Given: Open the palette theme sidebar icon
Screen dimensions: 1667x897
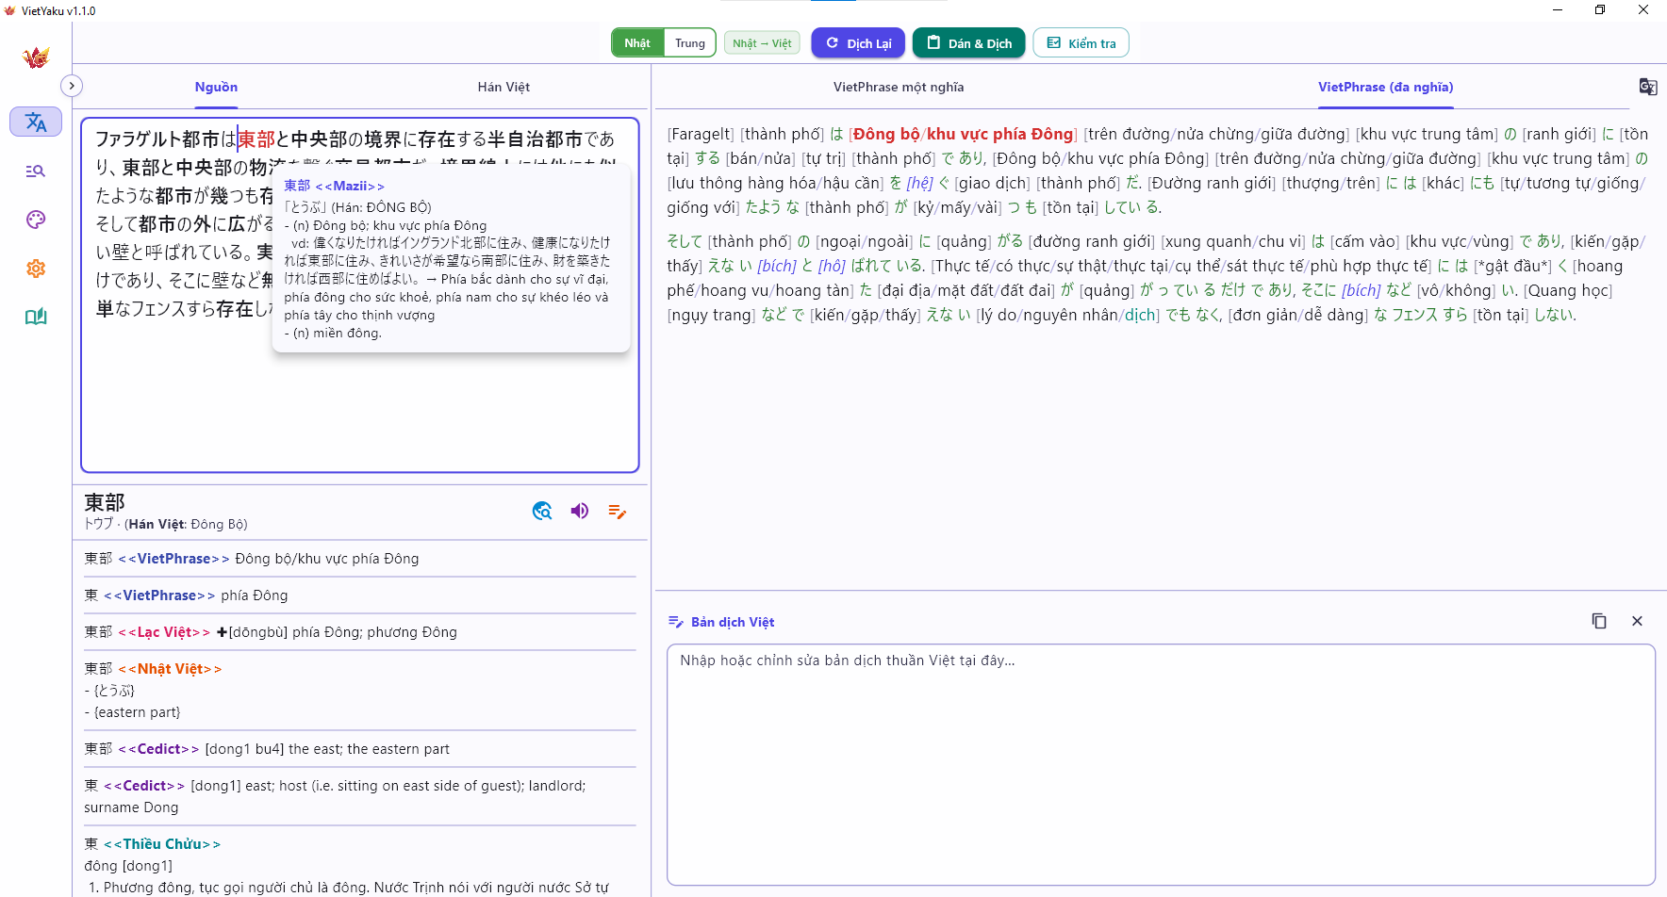Looking at the screenshot, I should 36,220.
